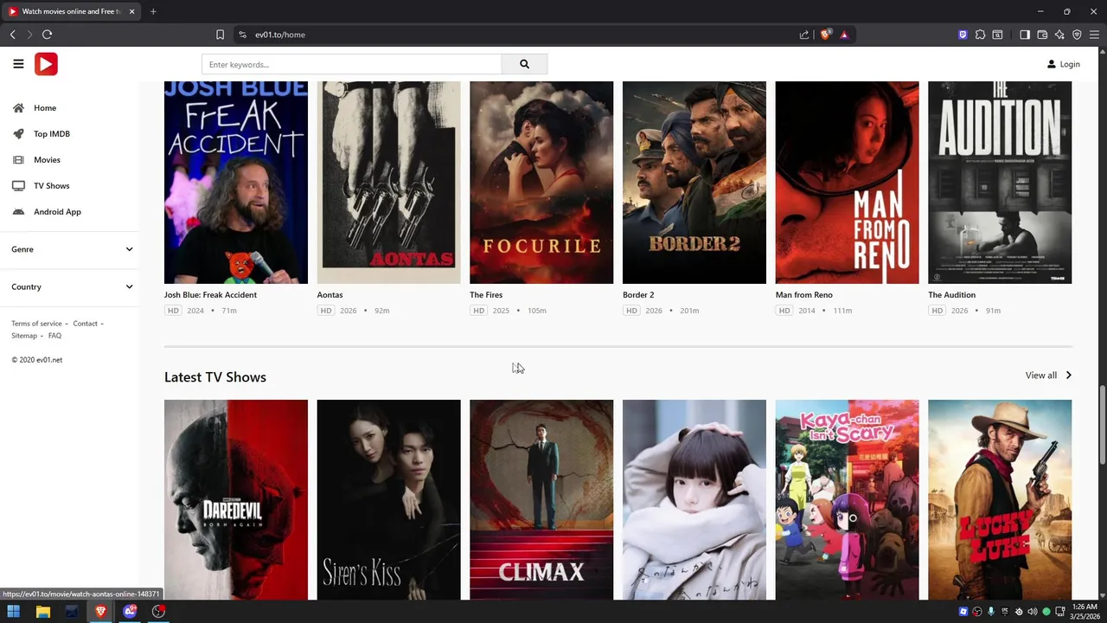The image size is (1107, 623).
Task: Open the Brave Wallet icon
Action: 1042,35
